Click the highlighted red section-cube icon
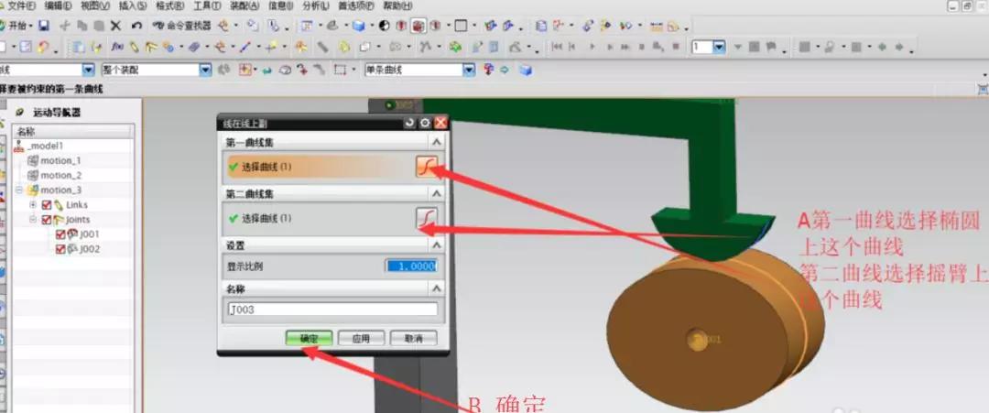Screen dimensions: 989x413 [418, 26]
